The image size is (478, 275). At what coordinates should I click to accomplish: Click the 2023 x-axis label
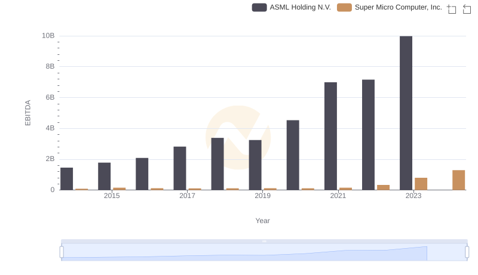pos(413,196)
